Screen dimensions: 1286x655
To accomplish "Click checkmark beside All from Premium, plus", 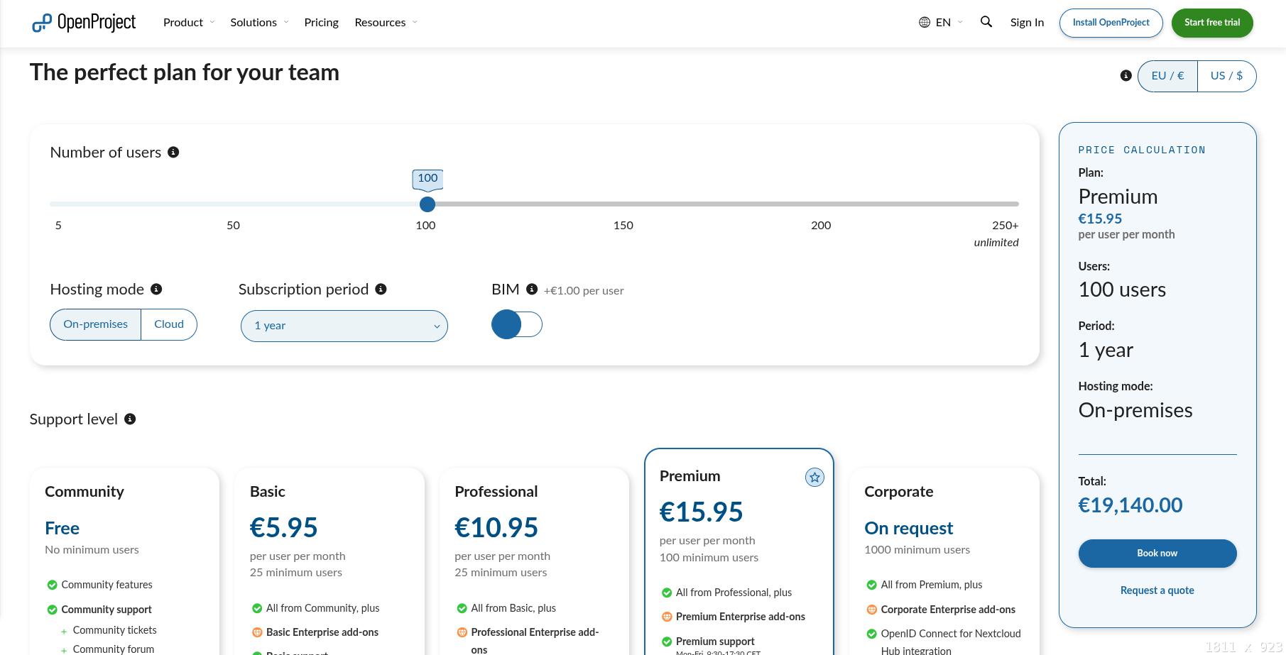I will (872, 585).
